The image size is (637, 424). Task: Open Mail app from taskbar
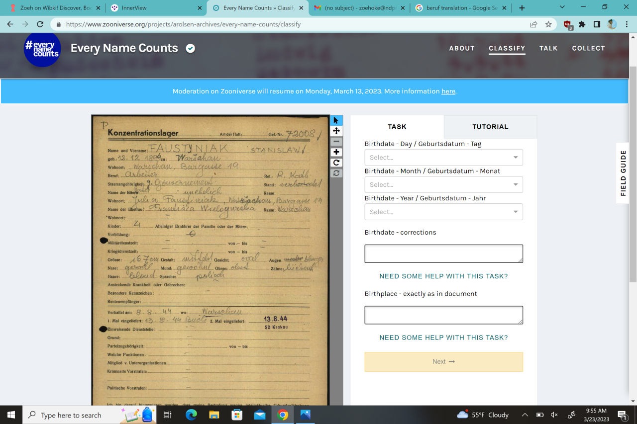260,415
